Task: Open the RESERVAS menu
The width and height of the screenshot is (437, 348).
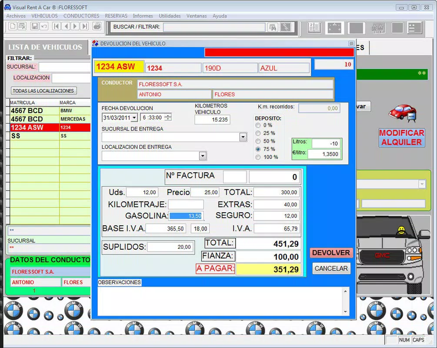Action: pos(116,16)
